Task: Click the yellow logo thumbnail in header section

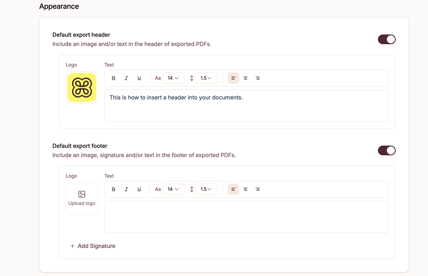Action: pos(82,87)
